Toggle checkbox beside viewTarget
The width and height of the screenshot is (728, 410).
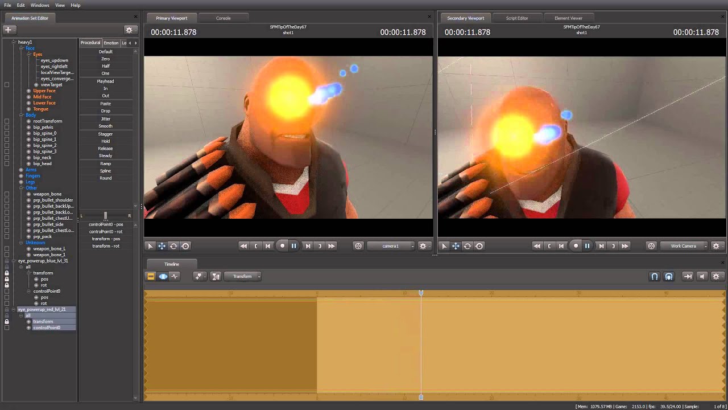pos(7,85)
